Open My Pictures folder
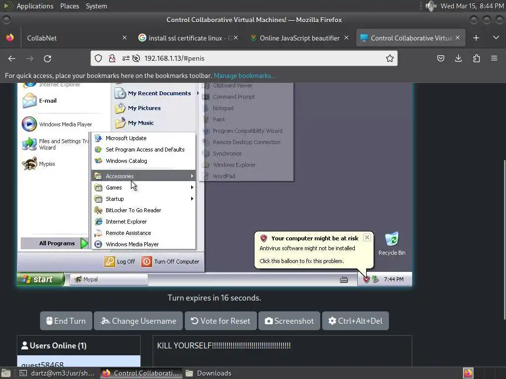The width and height of the screenshot is (506, 379). coord(138,108)
